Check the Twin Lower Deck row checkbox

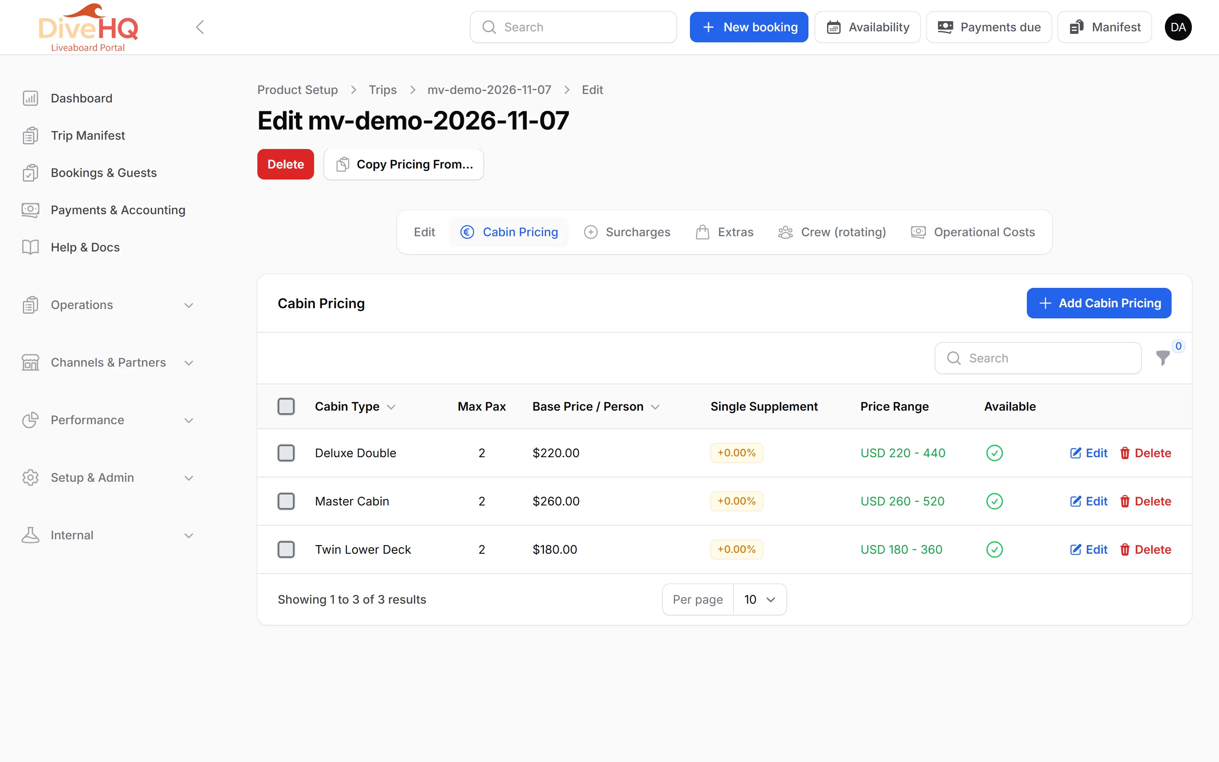click(286, 550)
